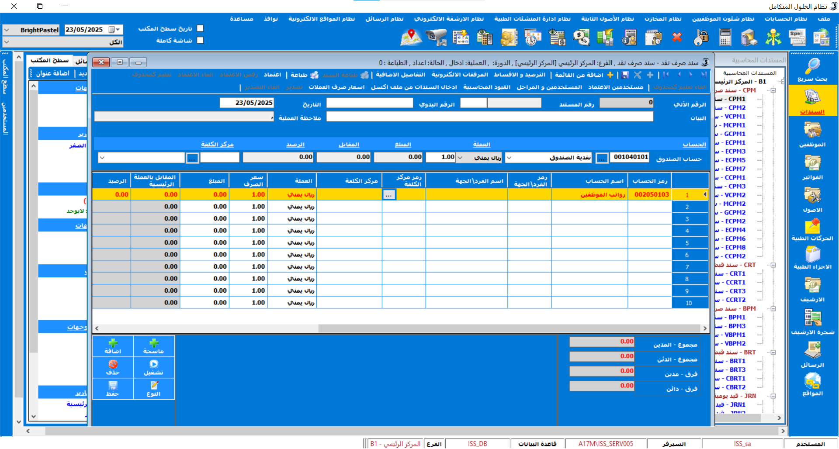This screenshot has width=839, height=449.
Task: Click the green arrows person icon
Action: point(773,38)
